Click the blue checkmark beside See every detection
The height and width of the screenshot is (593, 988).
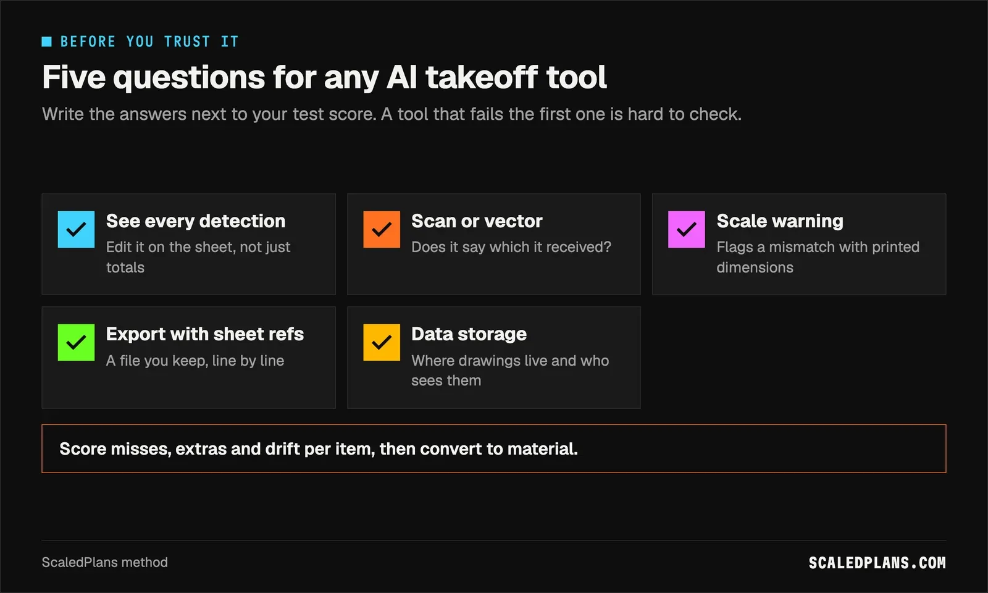click(76, 229)
